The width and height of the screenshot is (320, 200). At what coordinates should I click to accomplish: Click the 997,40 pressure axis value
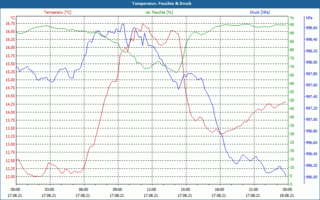(x=311, y=96)
